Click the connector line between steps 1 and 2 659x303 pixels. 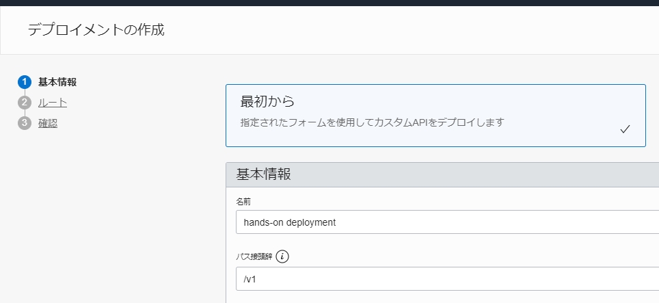25,92
